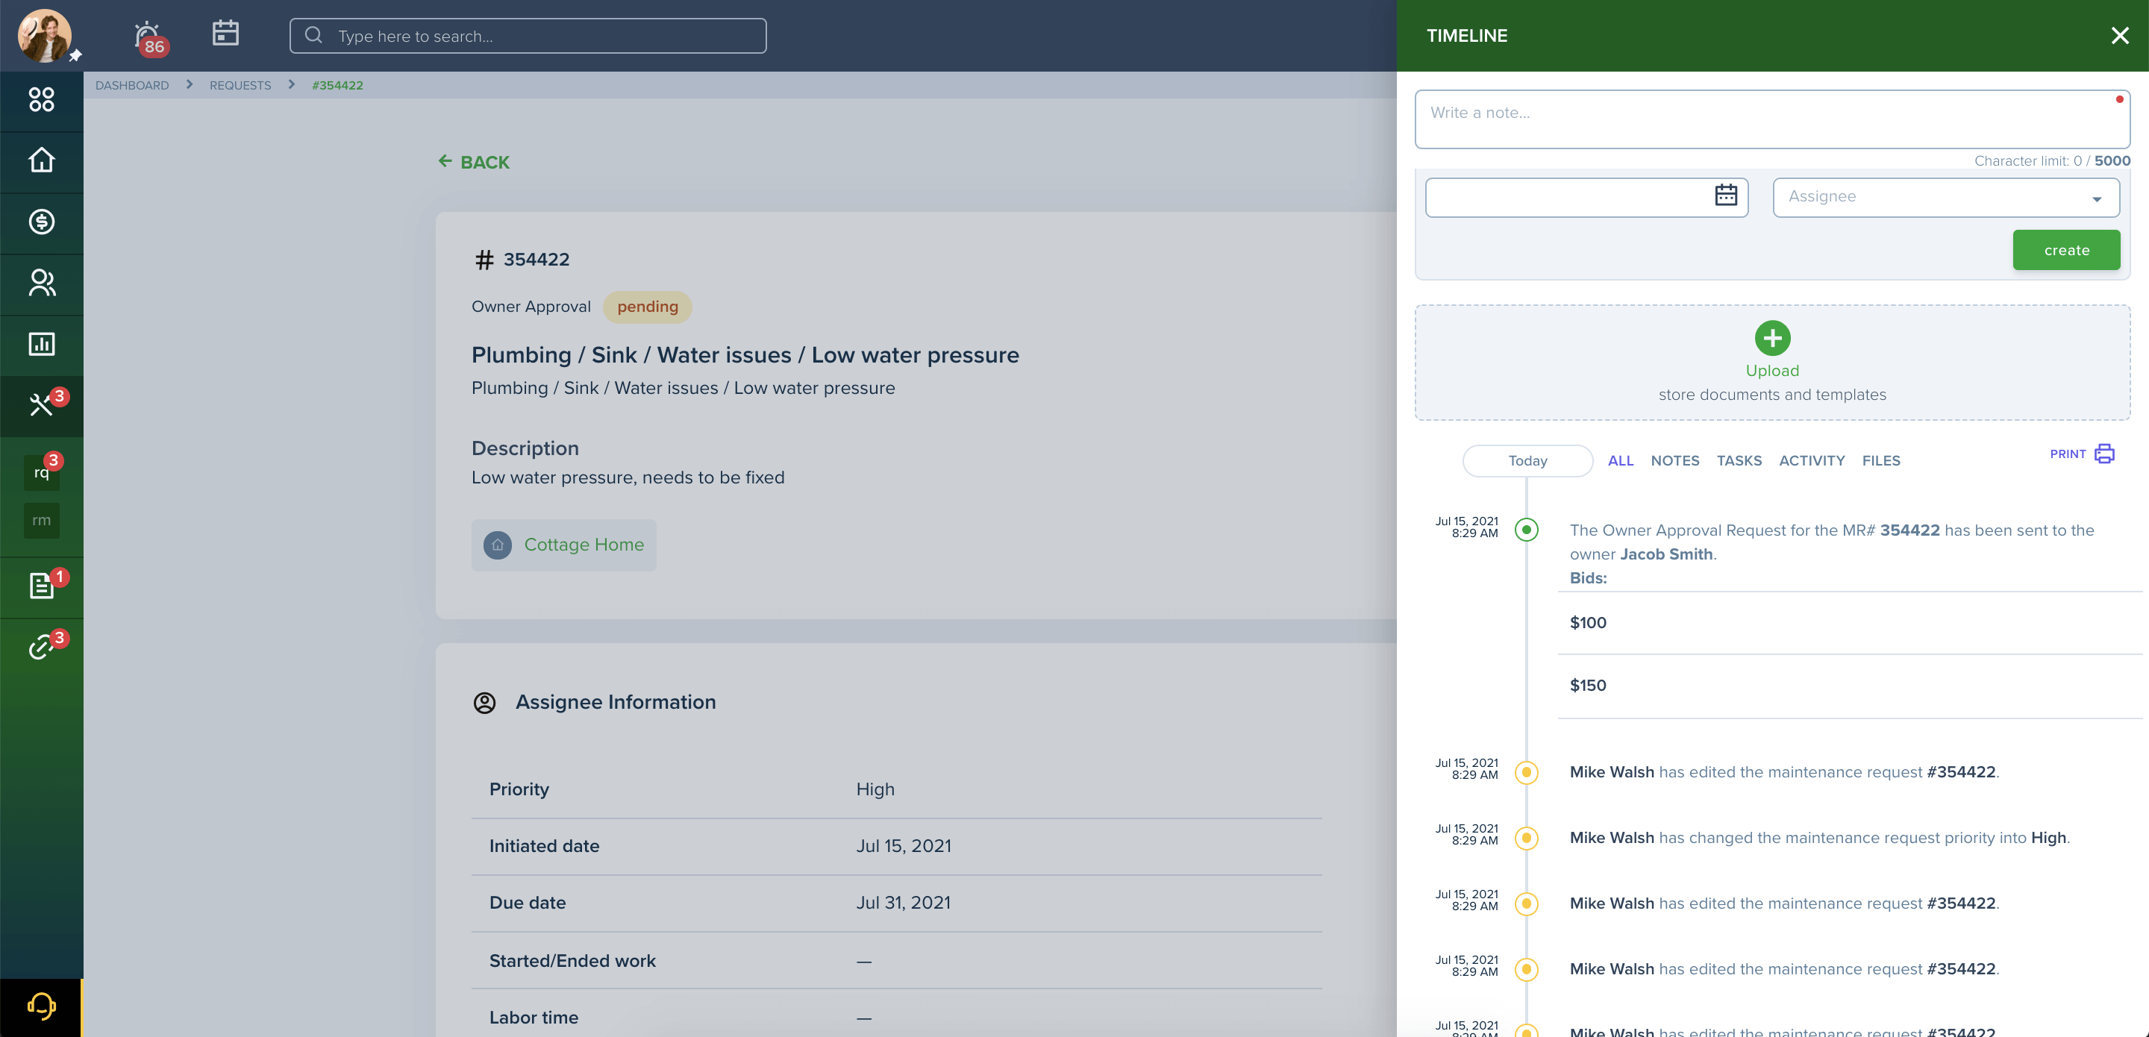Open the properties home icon in sidebar
2149x1037 pixels.
(x=42, y=160)
